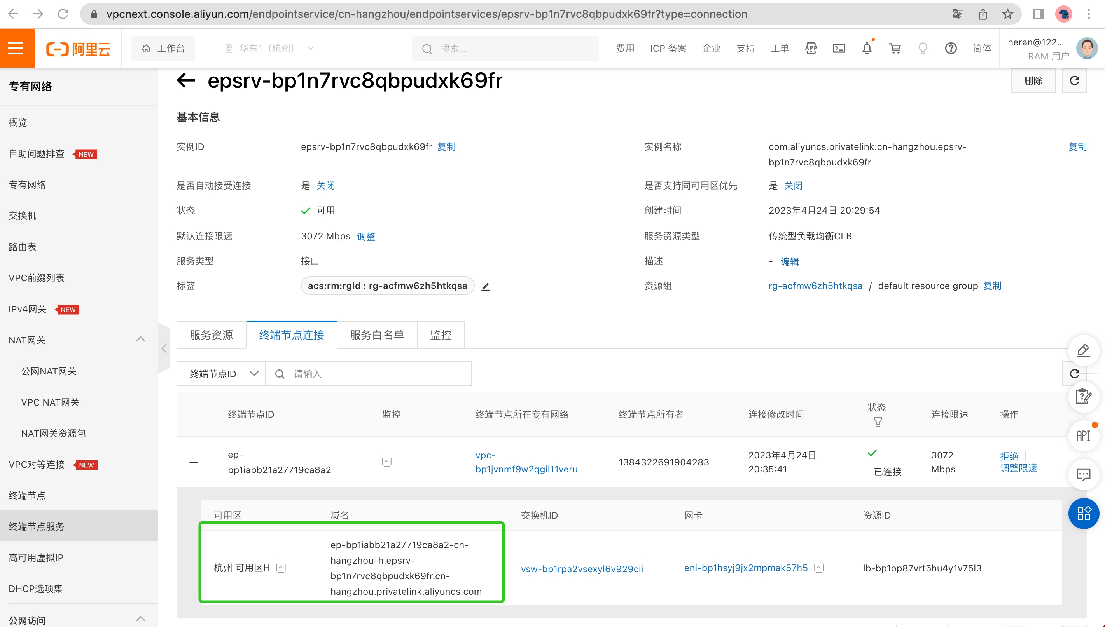Open the Aliyun hamburger menu
The width and height of the screenshot is (1105, 627).
pyautogui.click(x=16, y=48)
